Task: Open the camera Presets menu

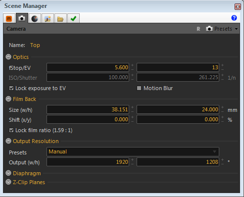Action: click(x=222, y=29)
